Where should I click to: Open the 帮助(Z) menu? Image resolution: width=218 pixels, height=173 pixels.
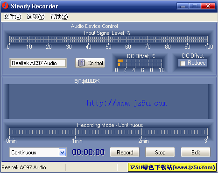point(59,17)
